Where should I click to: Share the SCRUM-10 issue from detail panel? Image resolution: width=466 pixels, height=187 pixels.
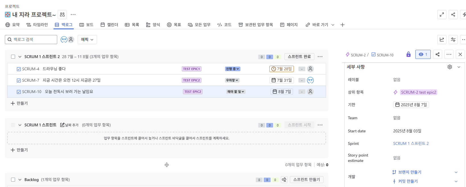pos(438,54)
